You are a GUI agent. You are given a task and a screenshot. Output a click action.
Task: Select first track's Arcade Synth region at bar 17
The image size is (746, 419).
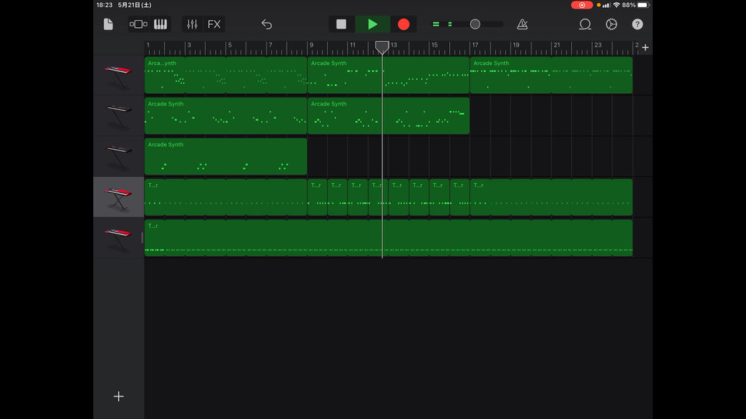[551, 75]
